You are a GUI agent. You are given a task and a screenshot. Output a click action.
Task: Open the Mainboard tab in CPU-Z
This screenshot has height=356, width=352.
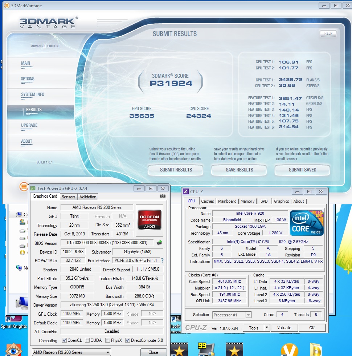point(227,201)
